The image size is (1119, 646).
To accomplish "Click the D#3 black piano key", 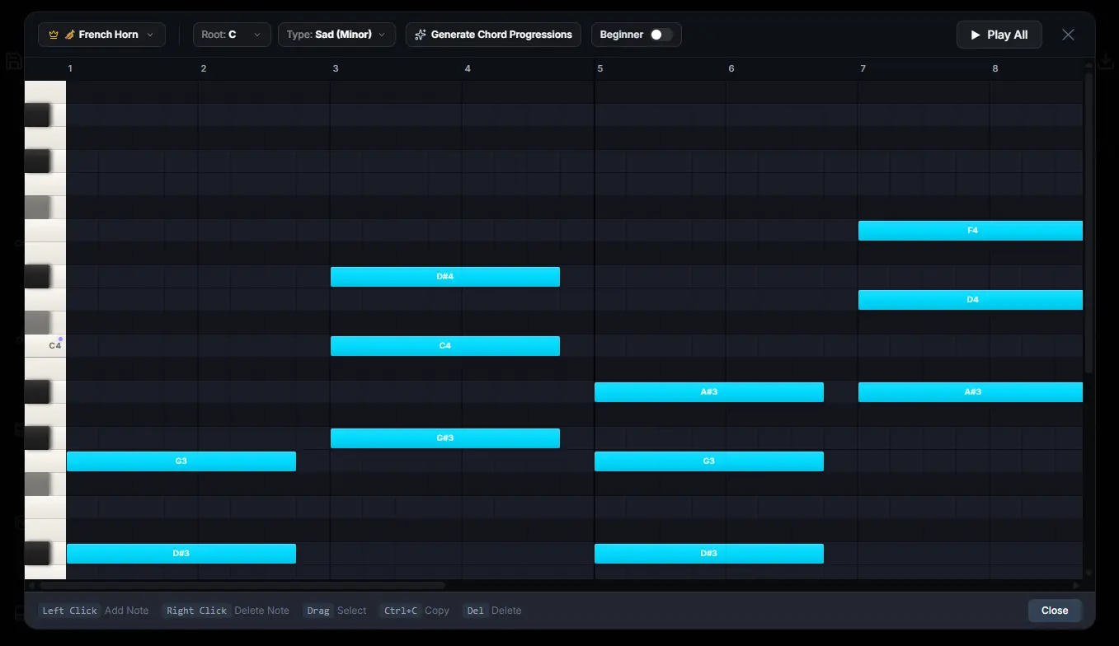I will point(37,554).
